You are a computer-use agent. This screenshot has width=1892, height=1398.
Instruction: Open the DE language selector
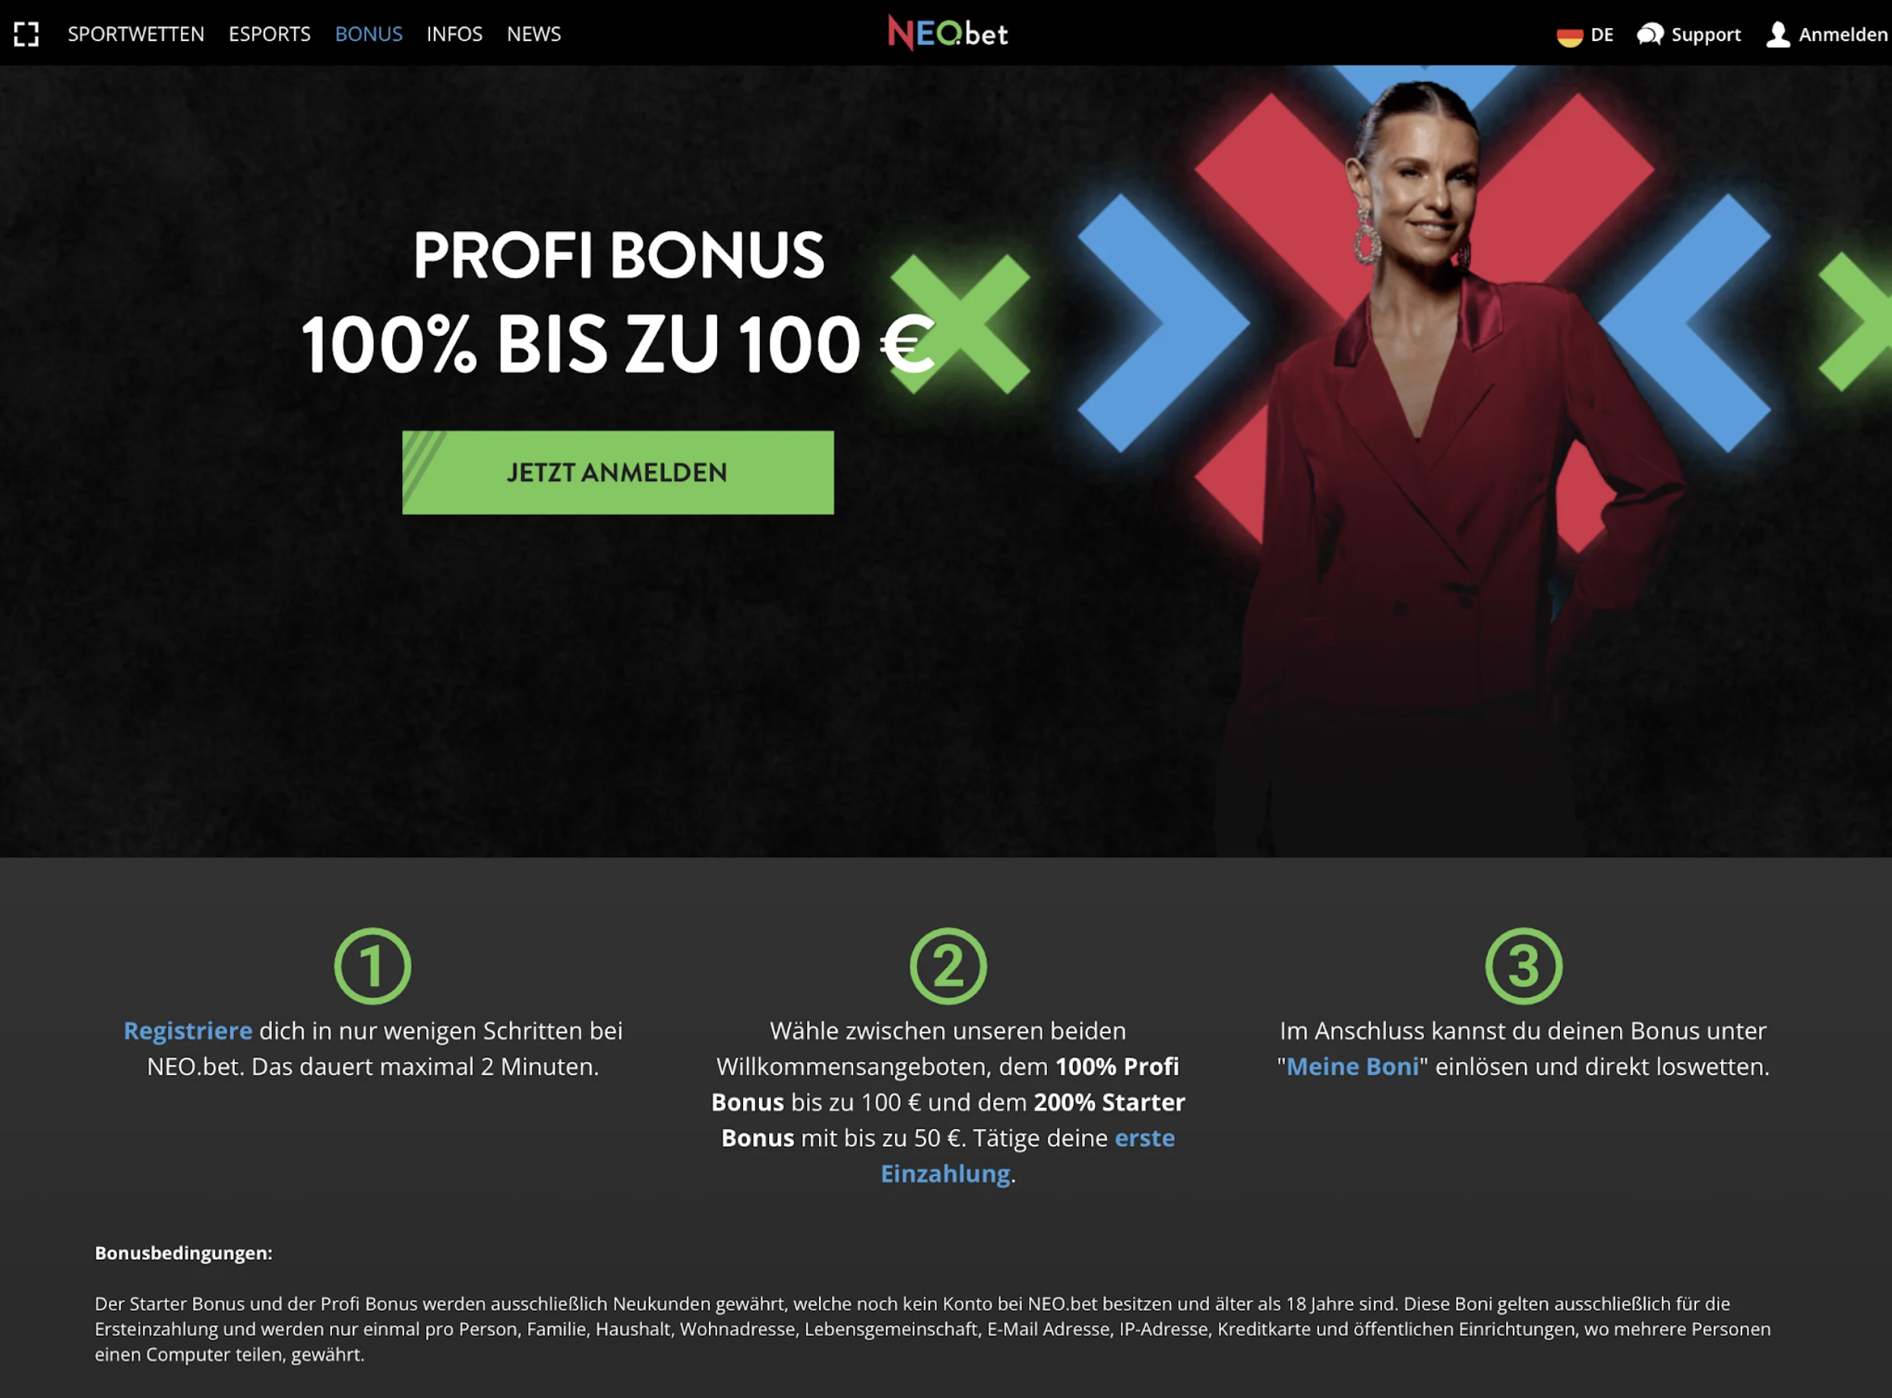(x=1602, y=35)
